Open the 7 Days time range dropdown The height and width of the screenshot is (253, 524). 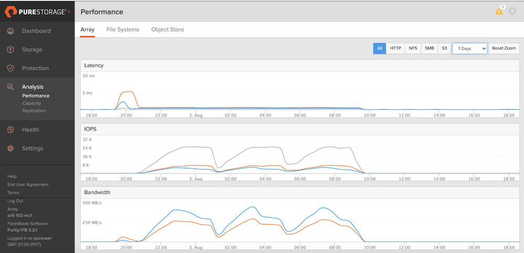click(470, 48)
